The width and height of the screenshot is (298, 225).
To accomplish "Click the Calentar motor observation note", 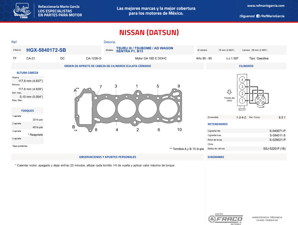I will coord(95,165).
